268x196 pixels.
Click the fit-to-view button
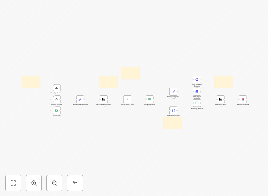[13, 183]
